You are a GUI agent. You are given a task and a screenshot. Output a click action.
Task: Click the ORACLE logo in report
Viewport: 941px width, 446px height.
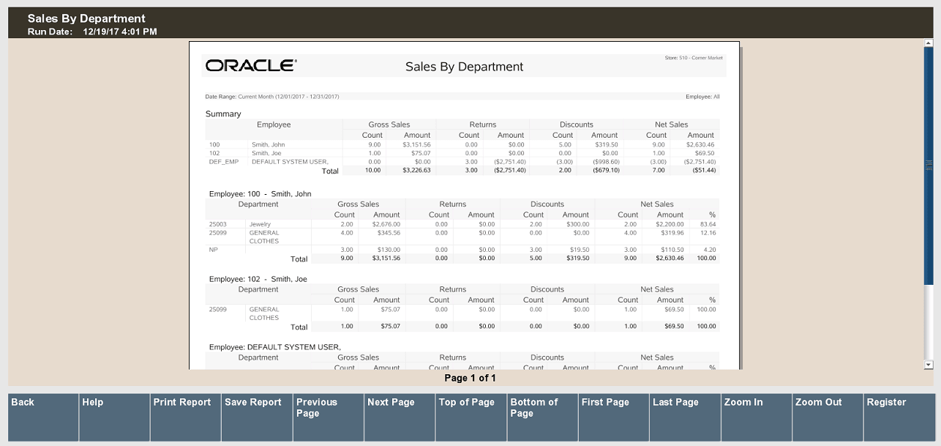point(251,66)
